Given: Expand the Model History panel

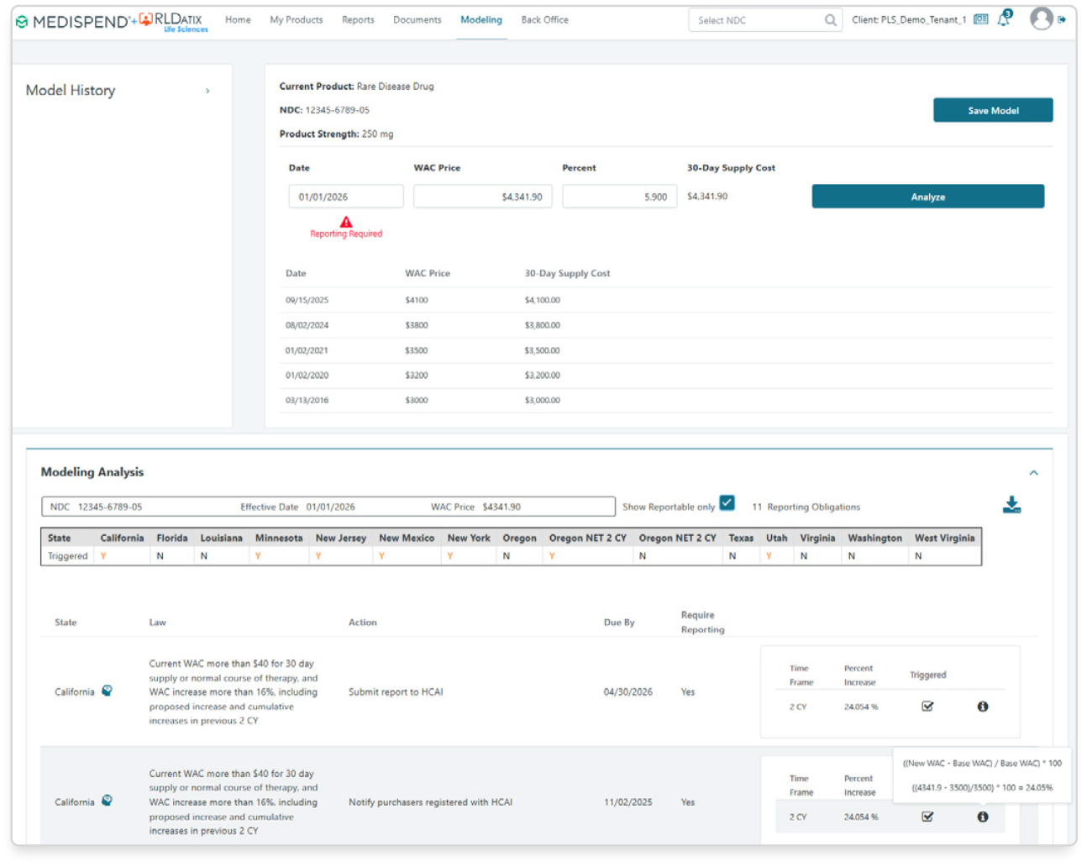Looking at the screenshot, I should point(207,91).
